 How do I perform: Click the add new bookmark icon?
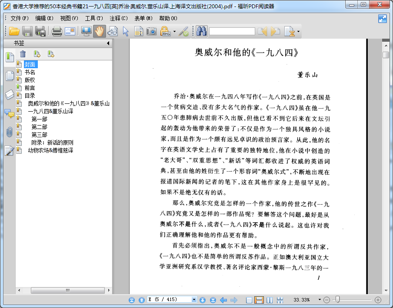pyautogui.click(x=37, y=54)
